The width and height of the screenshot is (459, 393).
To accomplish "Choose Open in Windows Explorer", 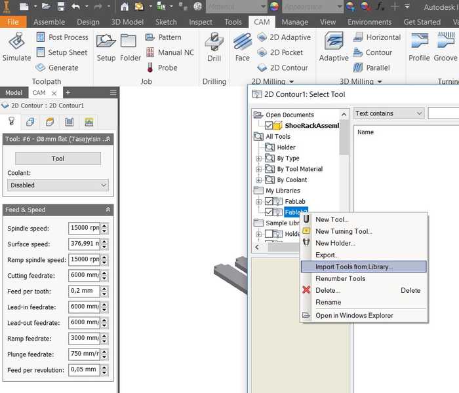I will (x=363, y=315).
